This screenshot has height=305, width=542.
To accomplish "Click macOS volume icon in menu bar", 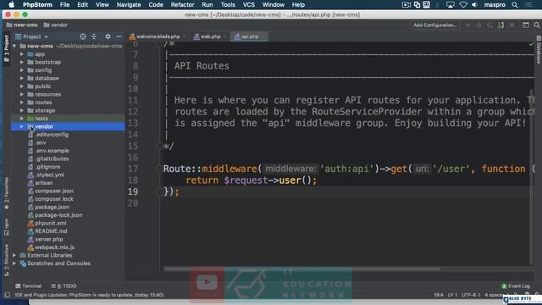I will coord(474,5).
